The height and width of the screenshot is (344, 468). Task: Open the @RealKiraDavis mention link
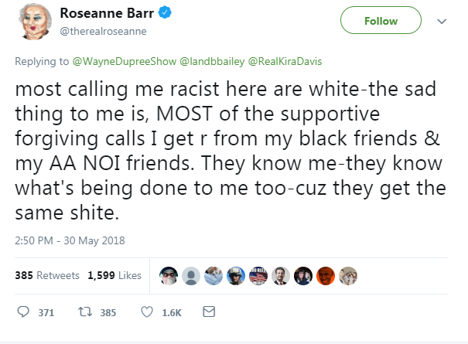(285, 61)
